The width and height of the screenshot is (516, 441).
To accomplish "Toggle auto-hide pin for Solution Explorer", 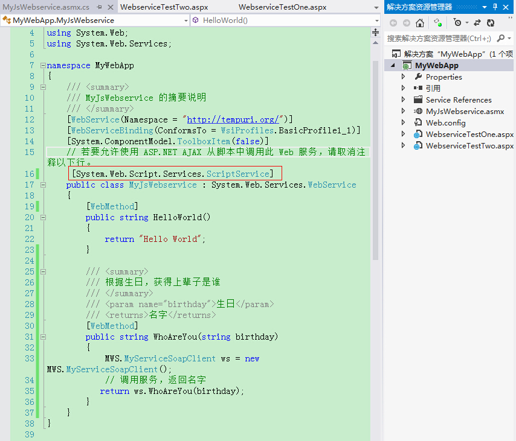I will tap(495, 7).
